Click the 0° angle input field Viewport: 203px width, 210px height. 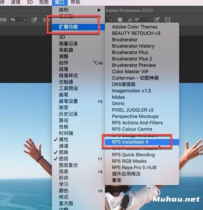coord(141,20)
